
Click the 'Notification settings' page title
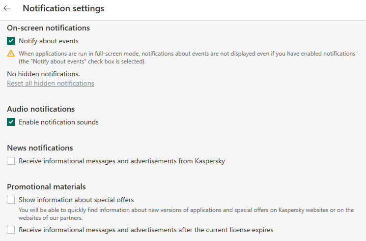coord(63,8)
